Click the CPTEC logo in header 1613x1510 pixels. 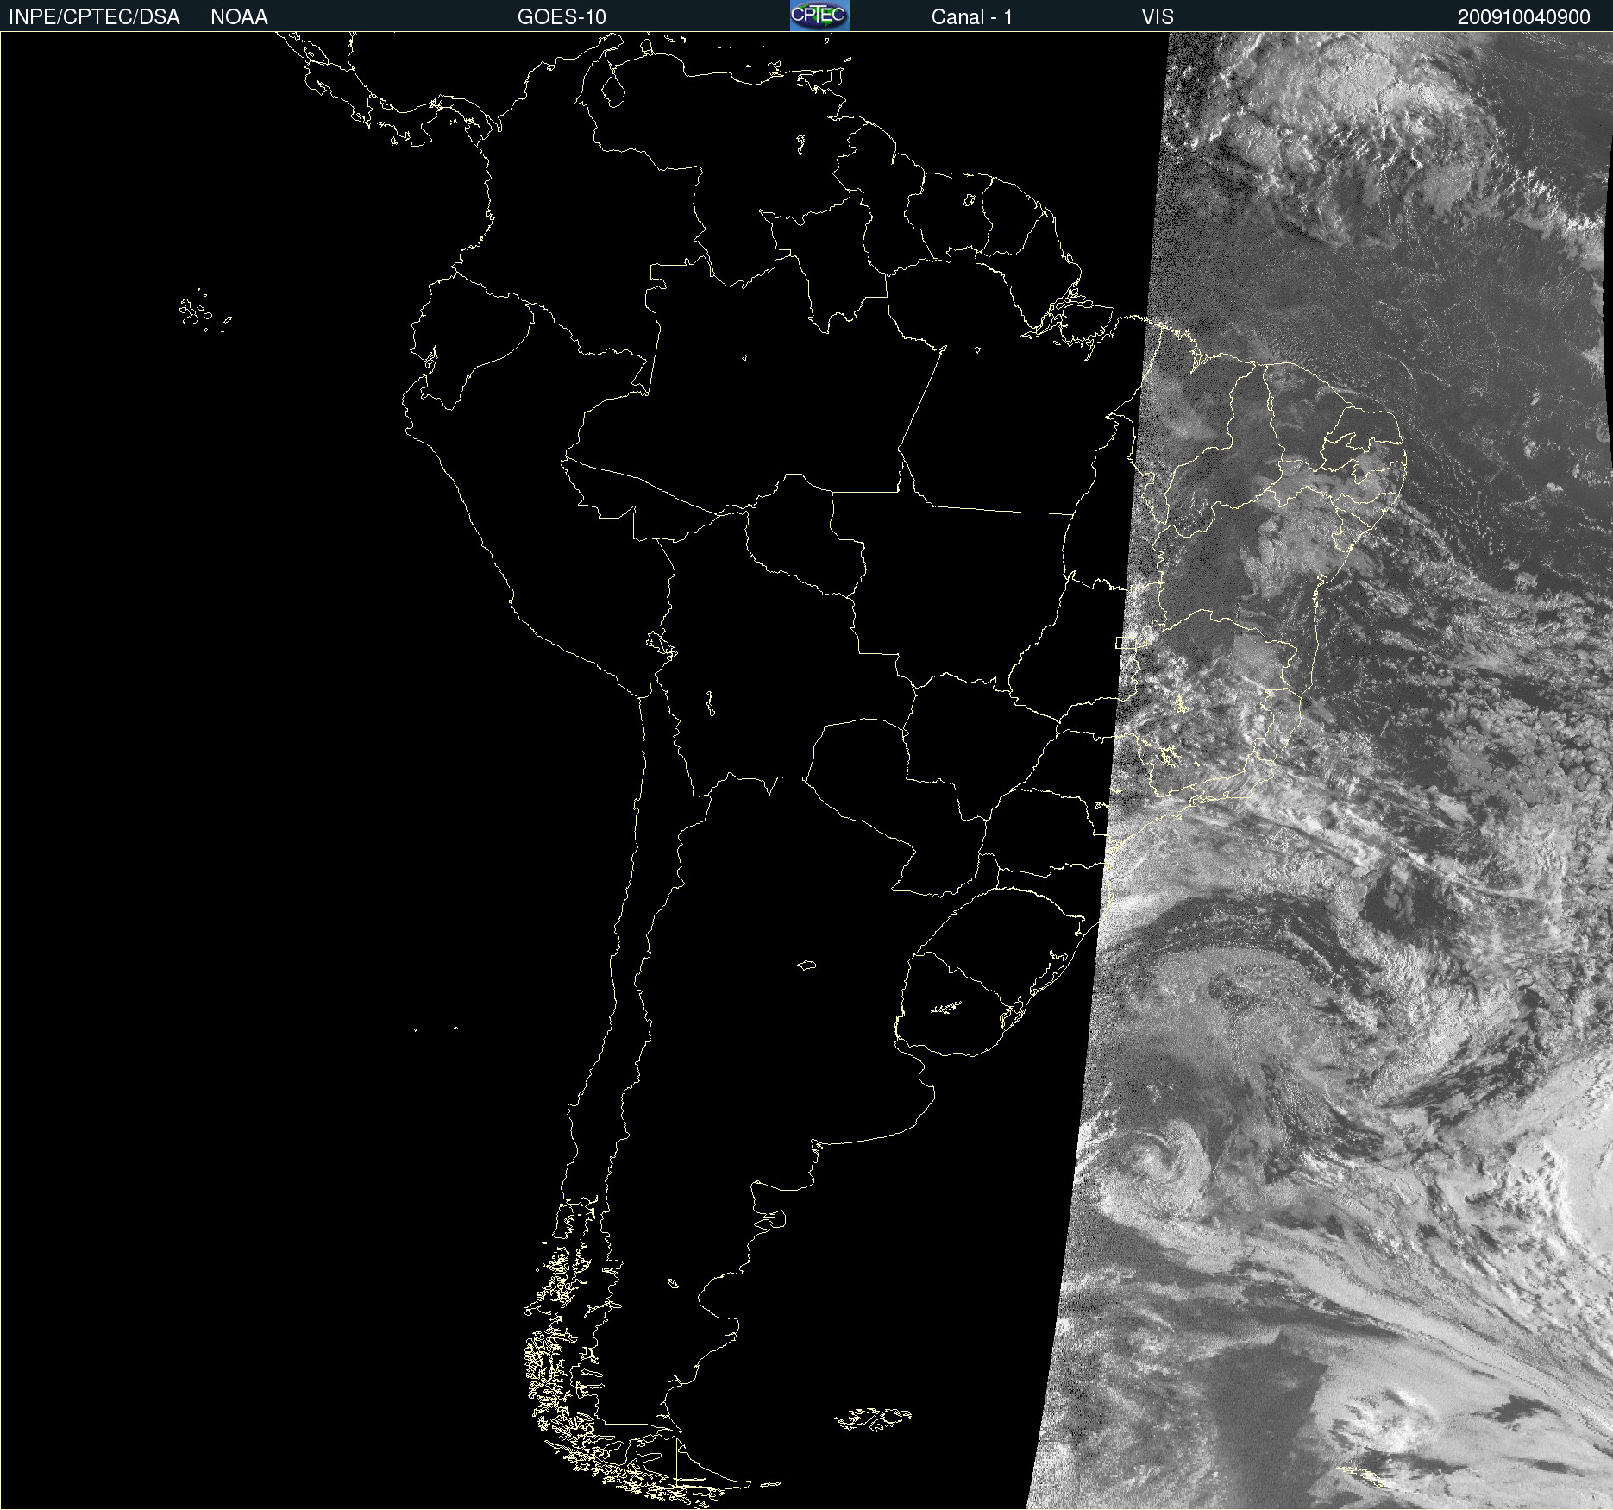819,16
